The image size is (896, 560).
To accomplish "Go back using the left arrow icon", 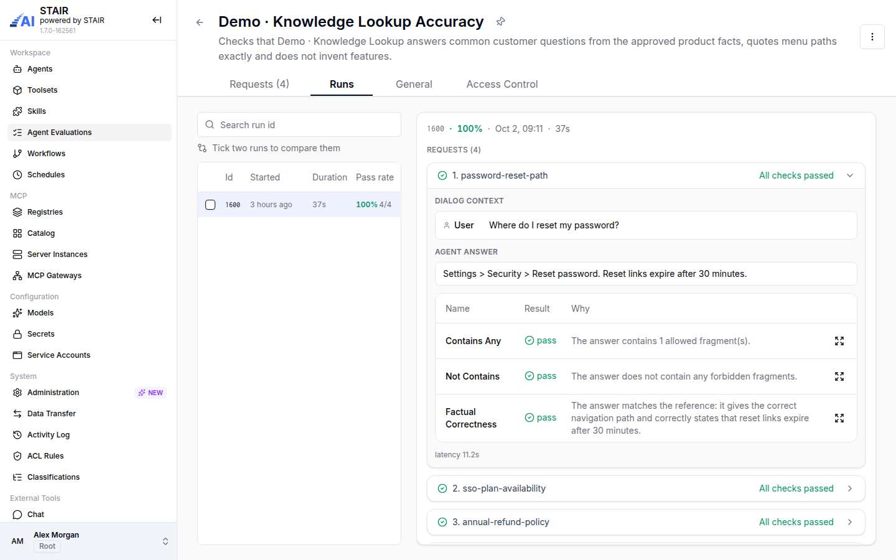I will pos(200,22).
